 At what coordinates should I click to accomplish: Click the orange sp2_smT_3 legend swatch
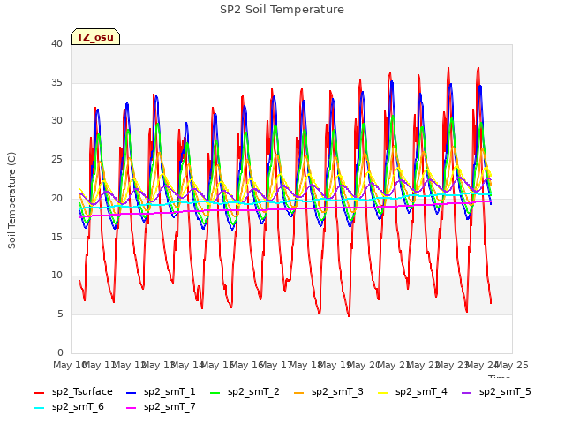point(298,392)
